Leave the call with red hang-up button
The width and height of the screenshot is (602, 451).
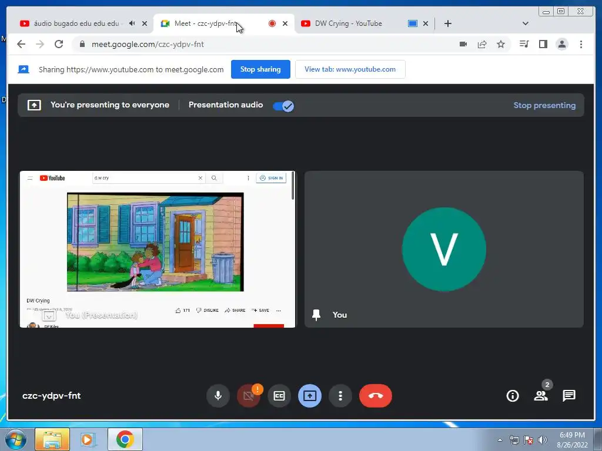[376, 395]
